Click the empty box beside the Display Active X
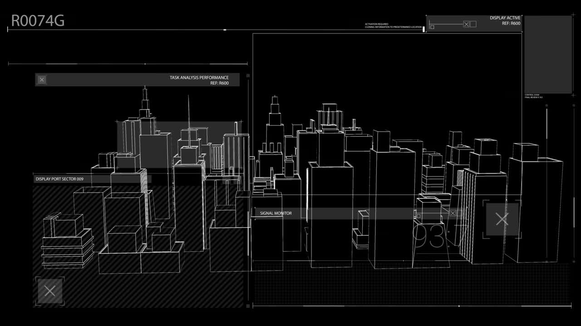This screenshot has height=326, width=581. (x=473, y=24)
